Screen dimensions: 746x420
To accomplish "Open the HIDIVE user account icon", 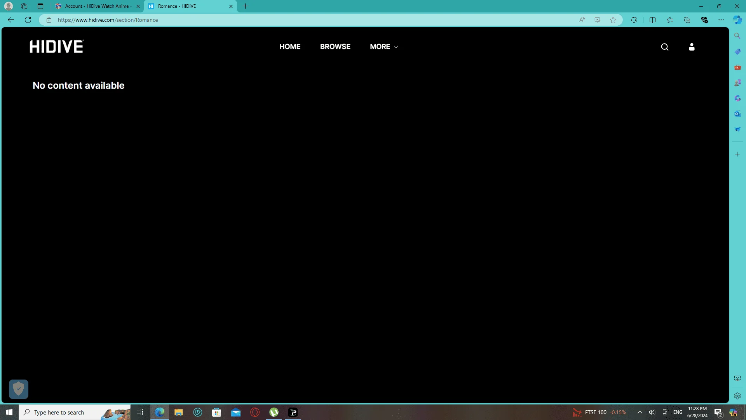I will pos(692,47).
